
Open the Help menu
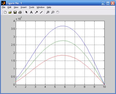coord(49,8)
